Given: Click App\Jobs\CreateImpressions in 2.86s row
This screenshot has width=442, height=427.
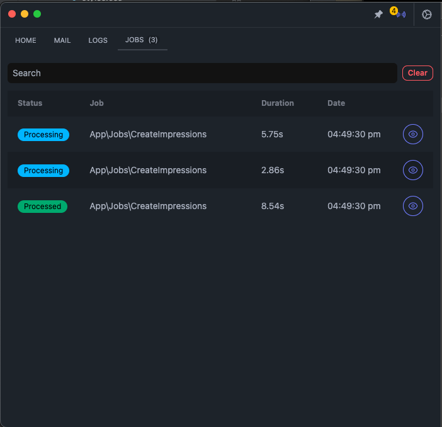Looking at the screenshot, I should [148, 170].
